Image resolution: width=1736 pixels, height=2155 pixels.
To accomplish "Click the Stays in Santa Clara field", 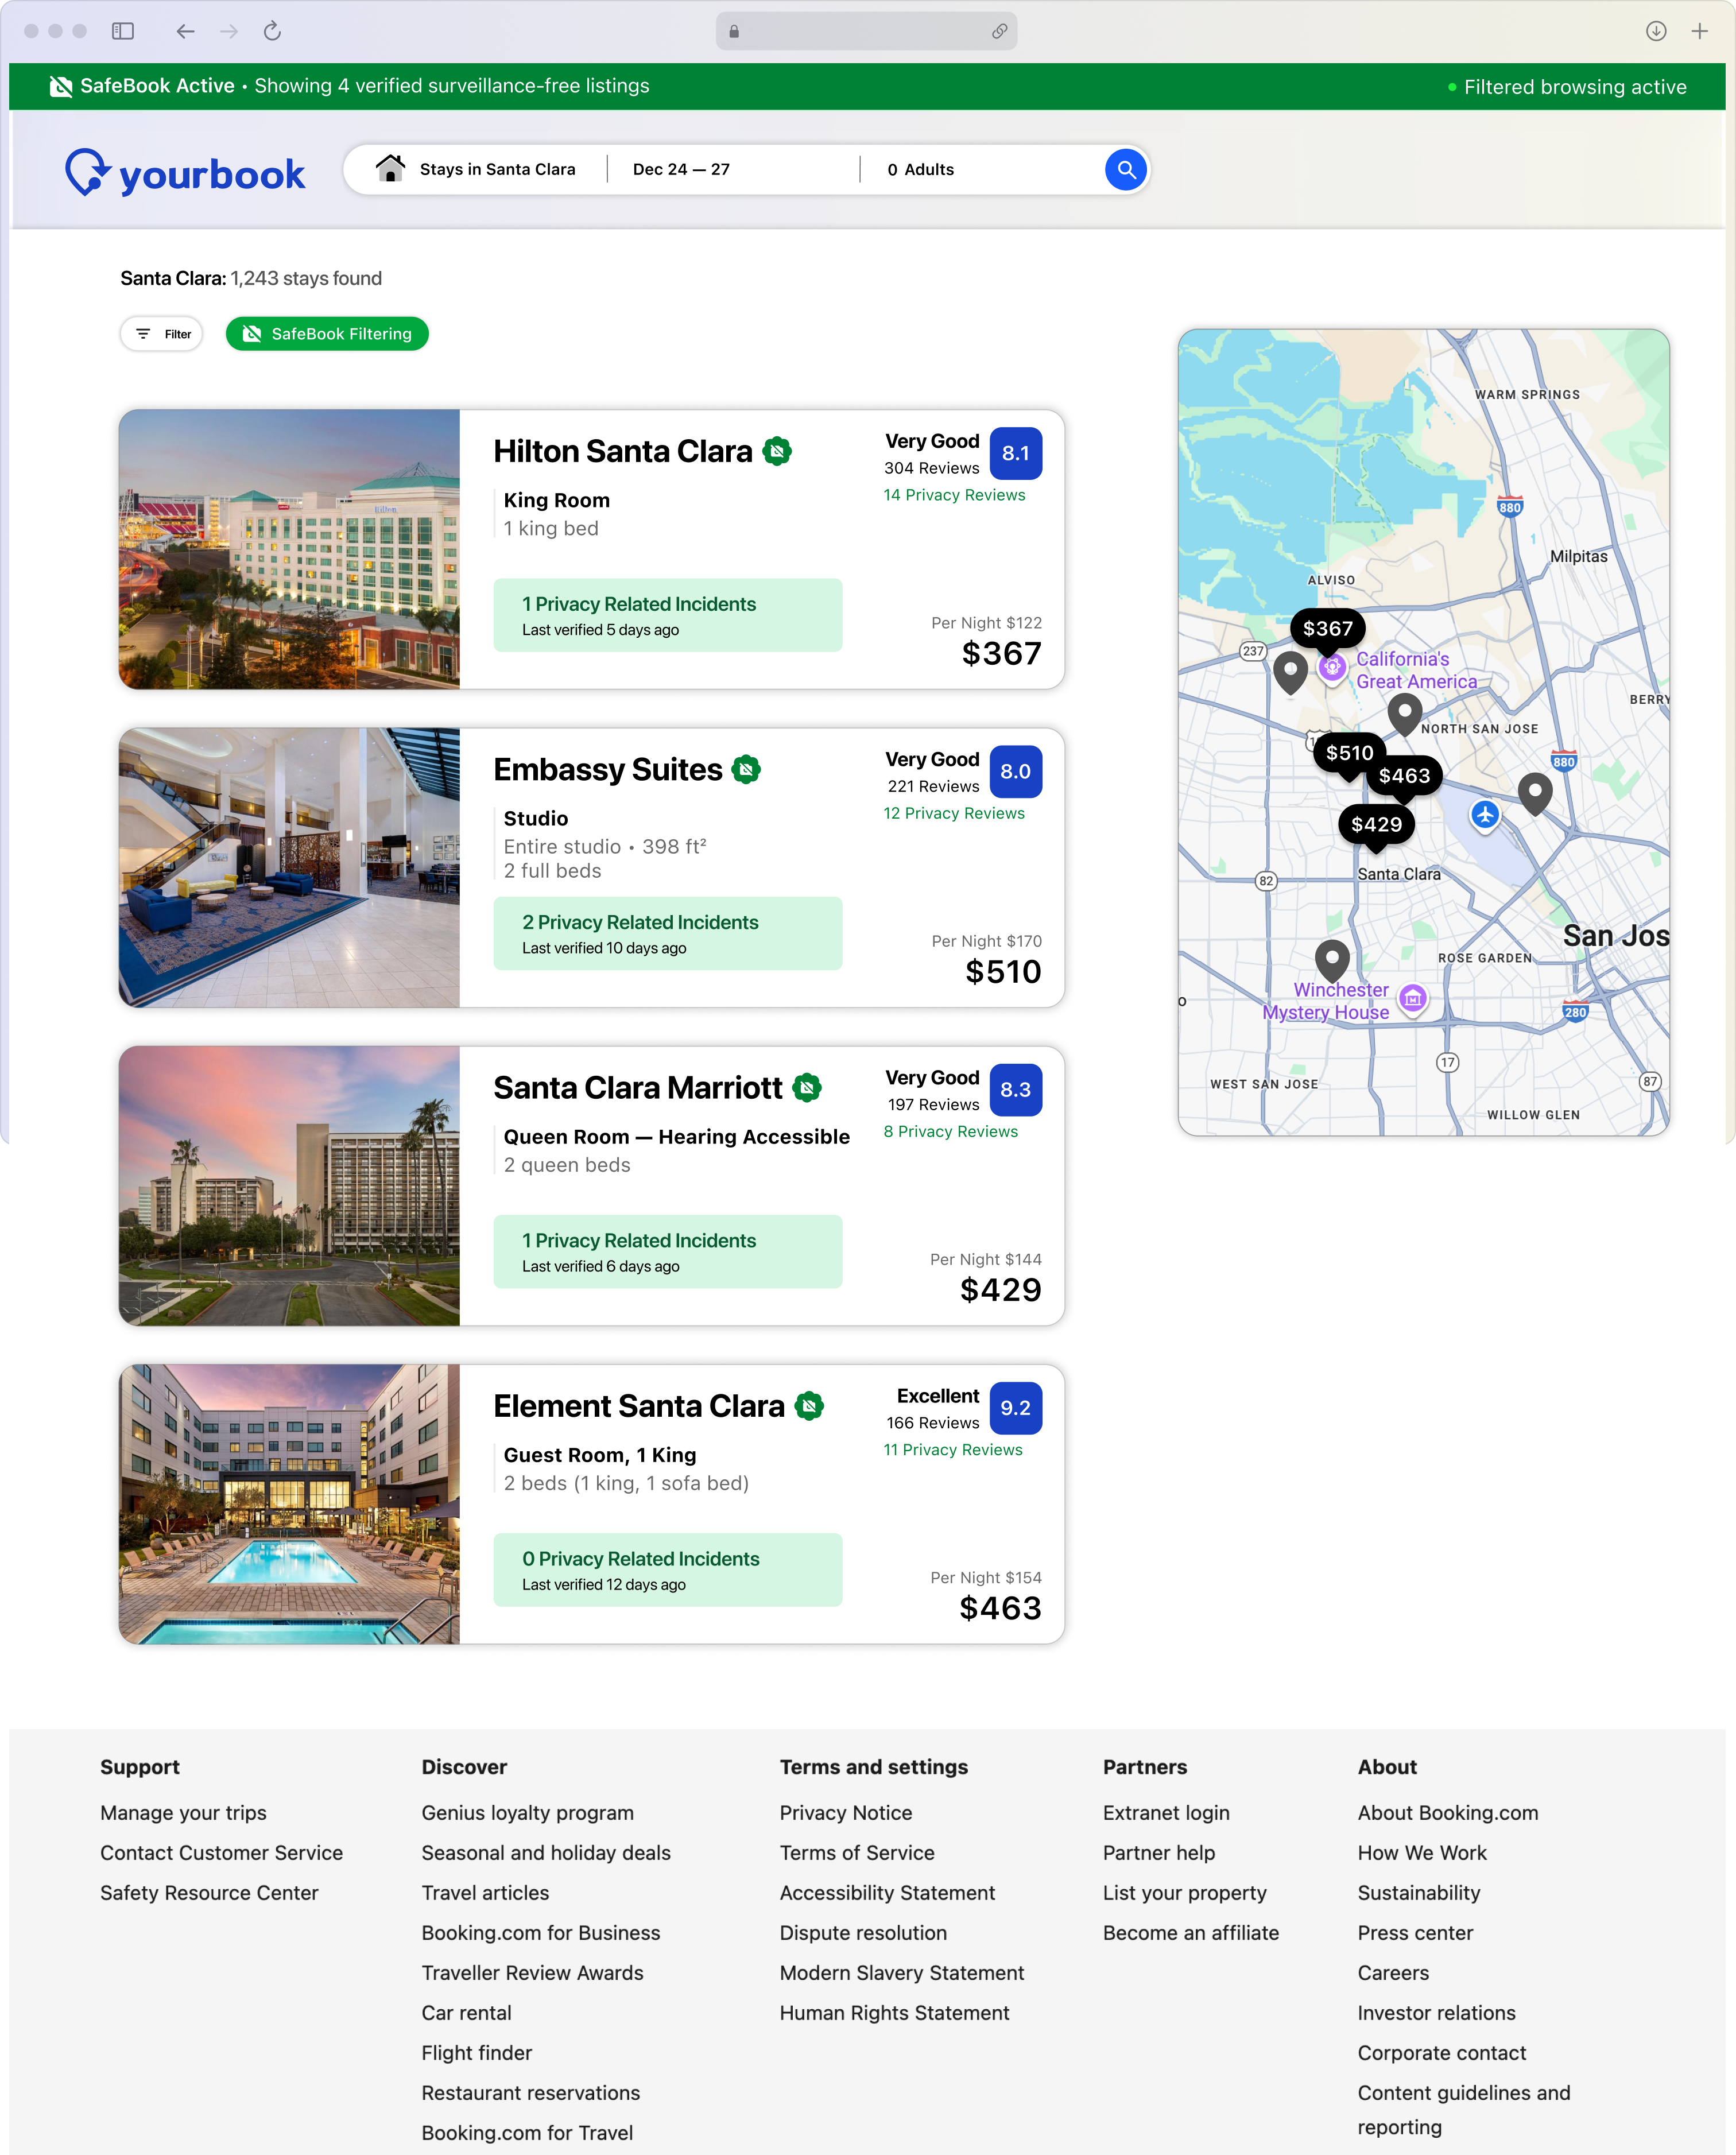I will click(497, 169).
